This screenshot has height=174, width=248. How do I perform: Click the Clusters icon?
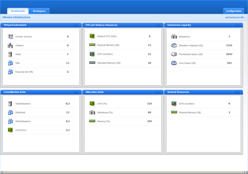(x=10, y=45)
